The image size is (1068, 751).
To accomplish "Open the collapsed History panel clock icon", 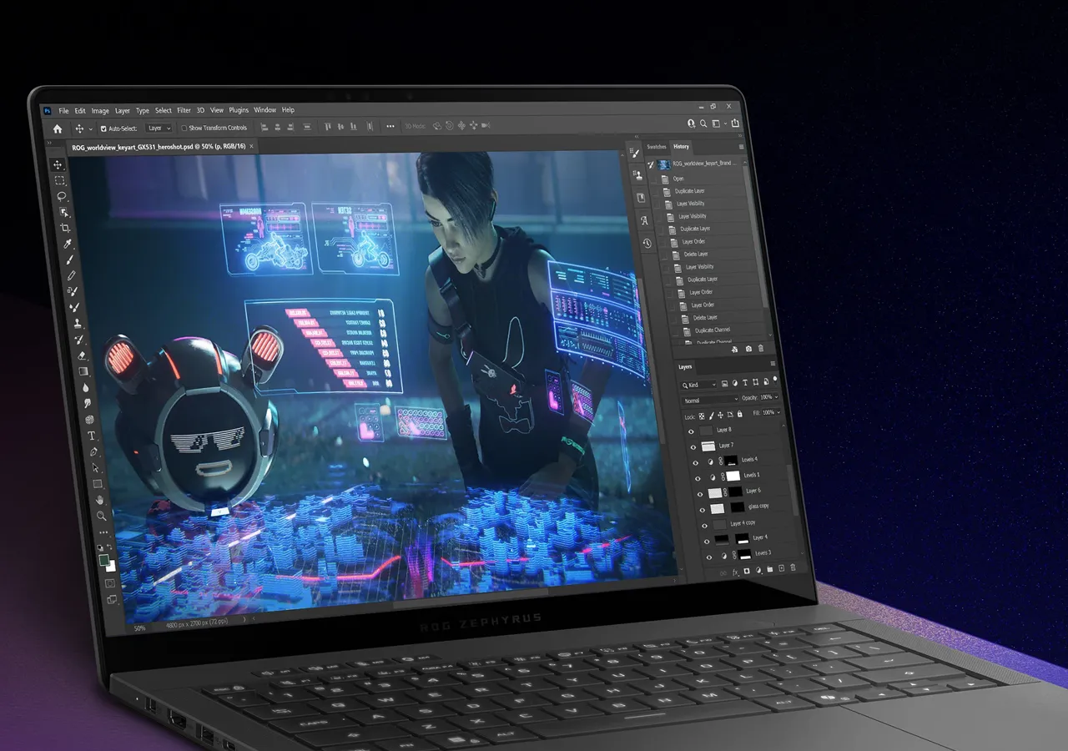I will [647, 244].
